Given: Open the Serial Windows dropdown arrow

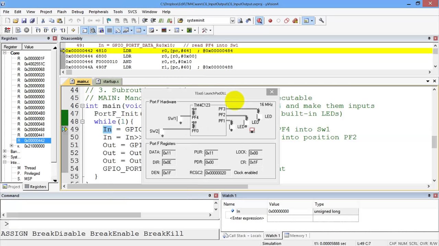Looking at the screenshot, I should [157, 30].
